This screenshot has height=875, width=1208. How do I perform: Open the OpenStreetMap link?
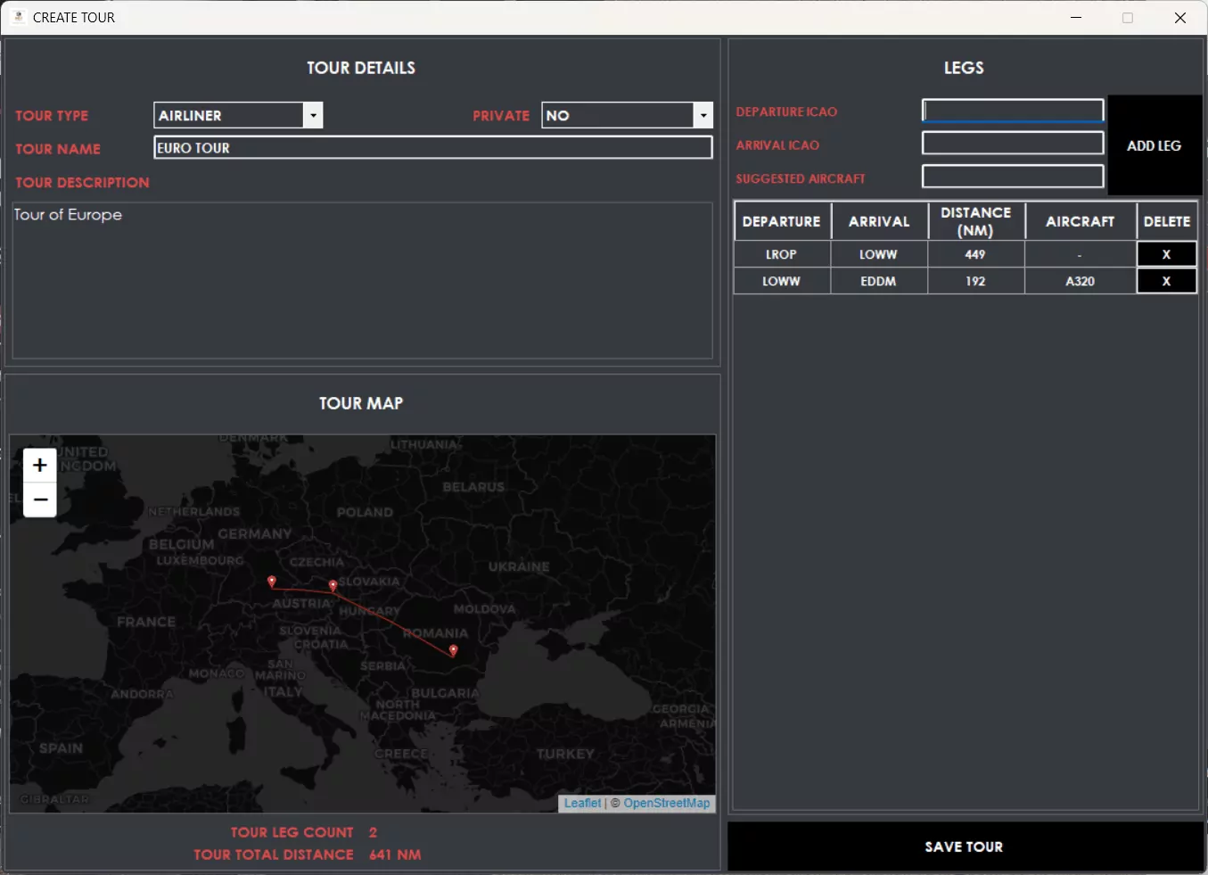(x=667, y=803)
